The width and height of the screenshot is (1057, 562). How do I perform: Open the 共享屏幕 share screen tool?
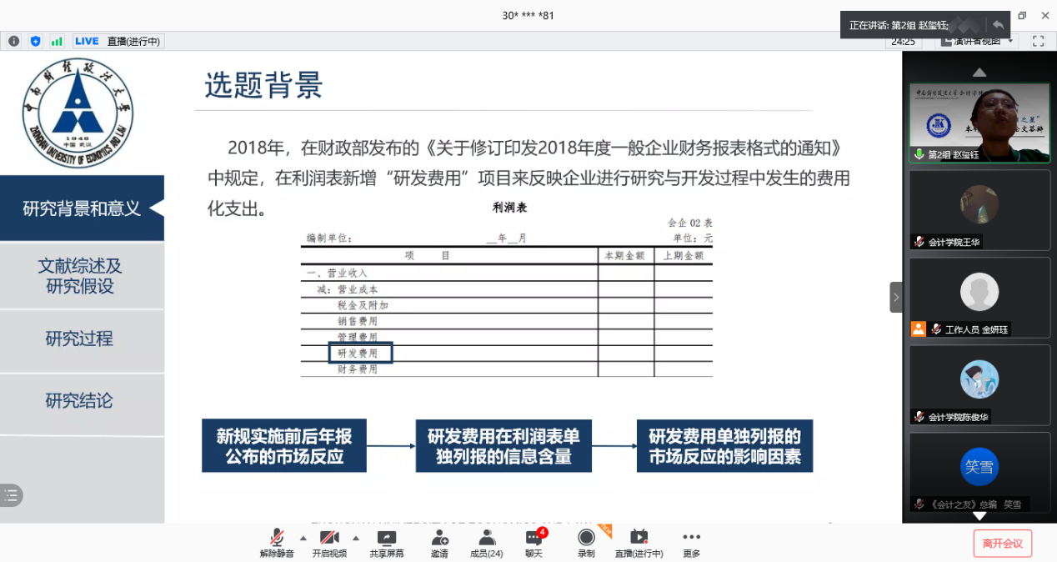(387, 543)
